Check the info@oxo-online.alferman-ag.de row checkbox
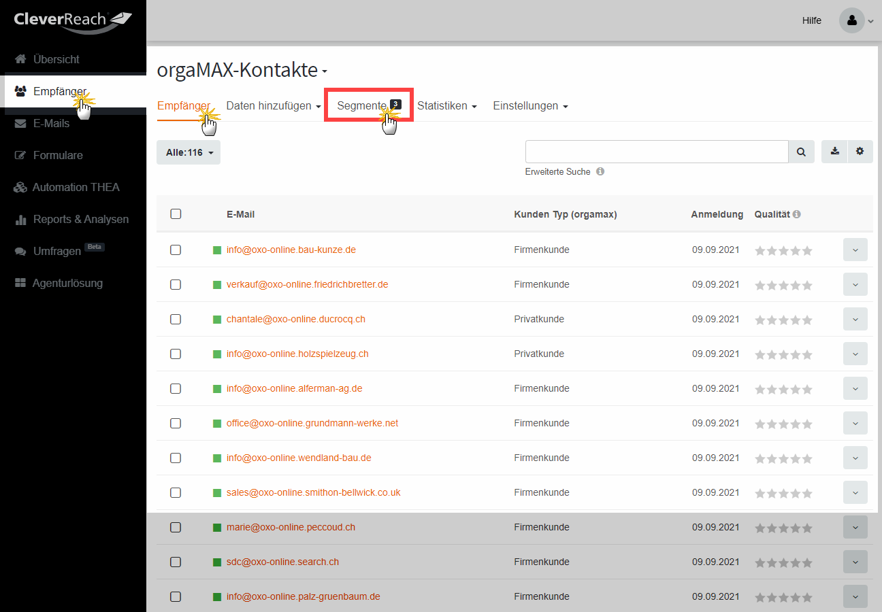 point(176,388)
